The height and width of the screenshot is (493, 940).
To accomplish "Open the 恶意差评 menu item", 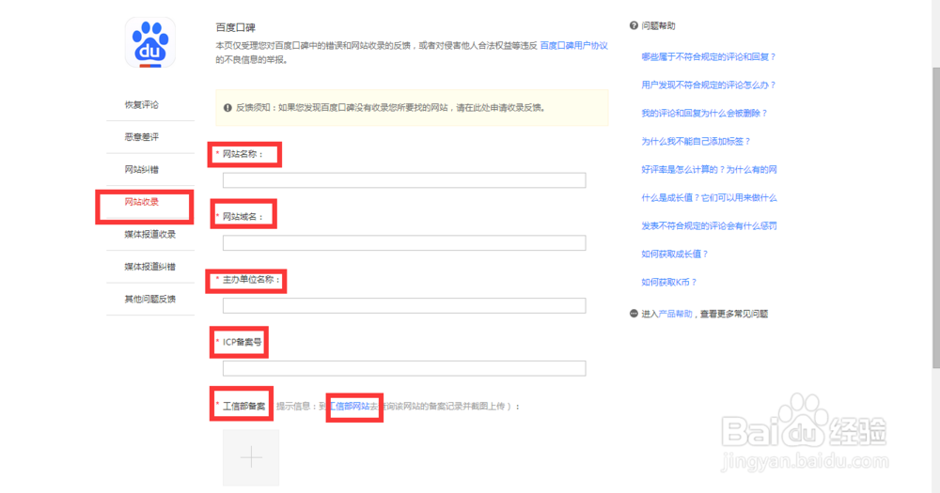I will (142, 137).
